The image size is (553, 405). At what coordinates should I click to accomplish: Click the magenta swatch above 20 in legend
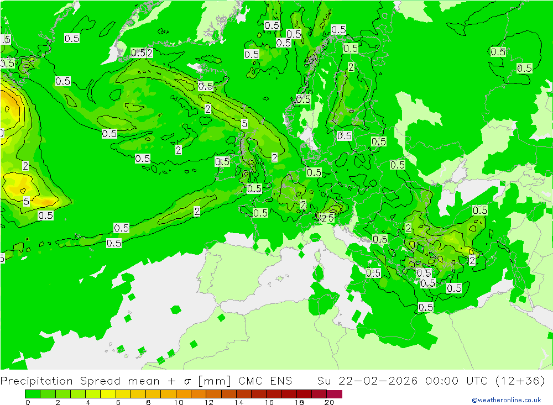point(335,394)
